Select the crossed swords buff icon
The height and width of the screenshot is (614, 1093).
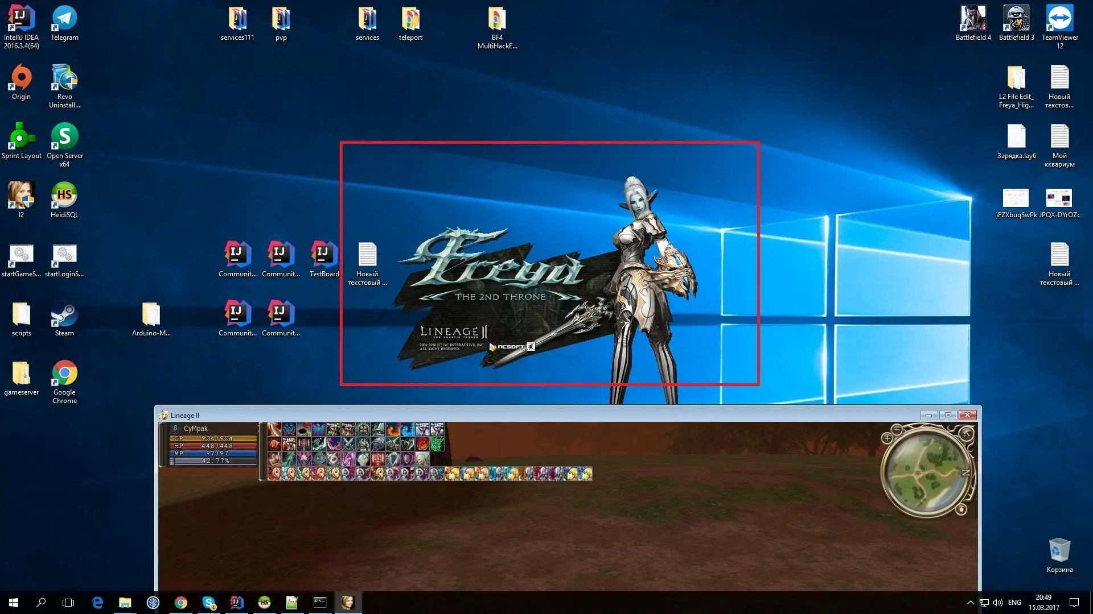(348, 444)
